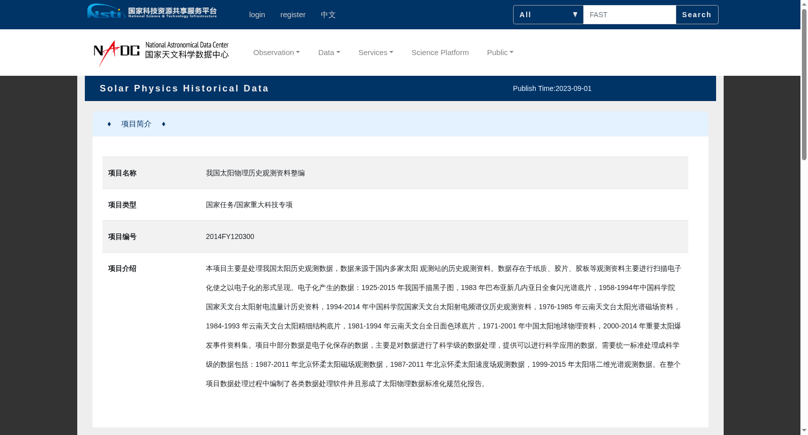Click the project number 2014FY120300
This screenshot has height=435, width=808.
tap(230, 236)
